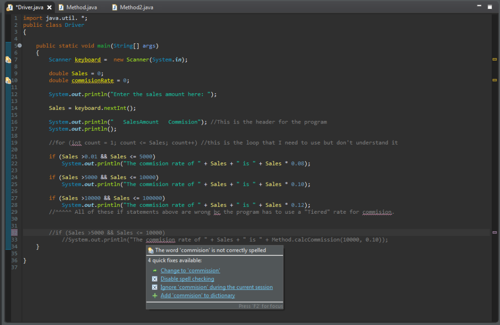Click the warning icon on line 7
Image resolution: width=500 pixels, height=325 pixels.
point(8,60)
